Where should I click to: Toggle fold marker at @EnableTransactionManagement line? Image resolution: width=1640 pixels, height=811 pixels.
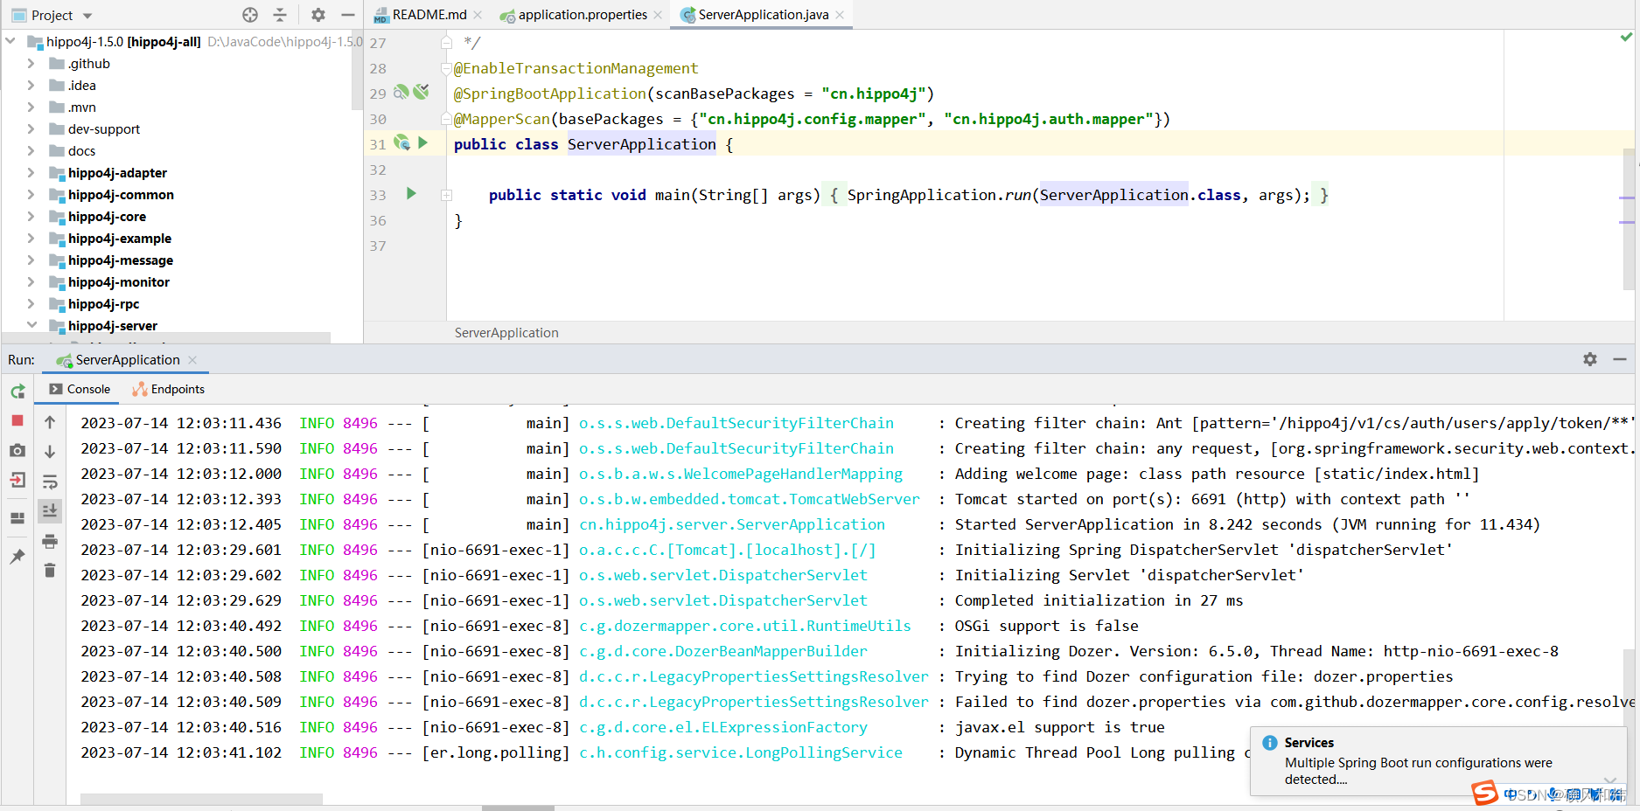(446, 68)
